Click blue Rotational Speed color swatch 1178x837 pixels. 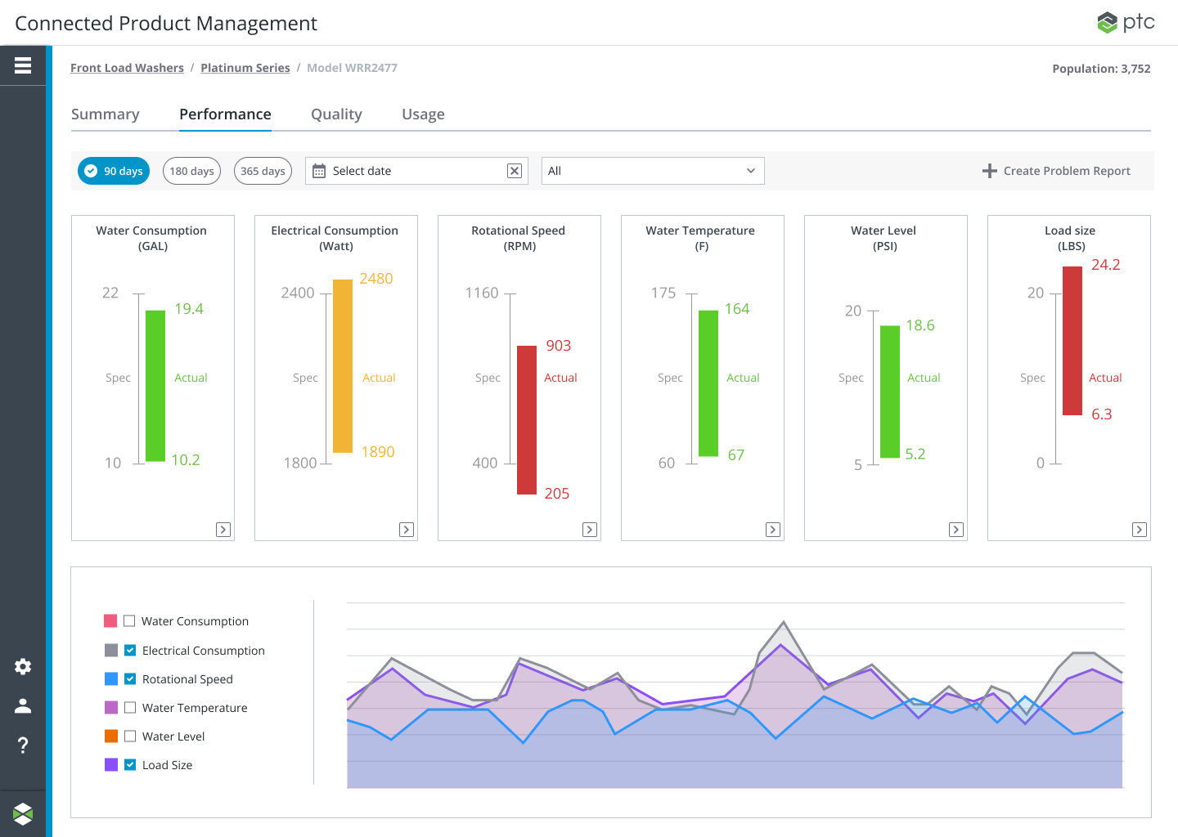point(111,679)
